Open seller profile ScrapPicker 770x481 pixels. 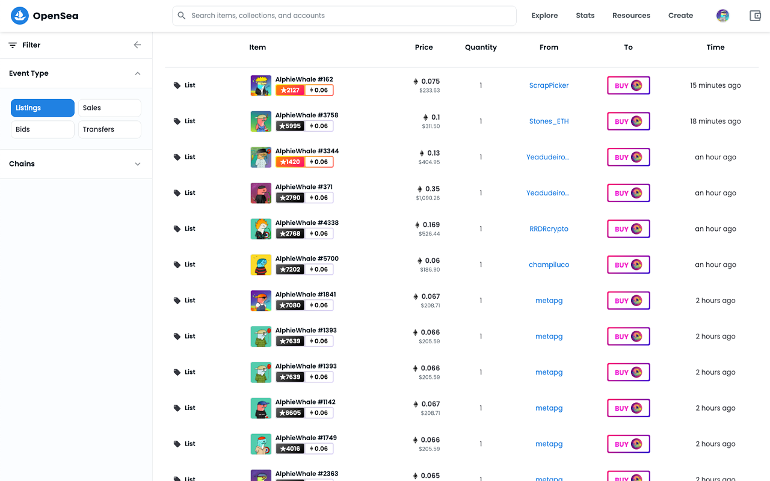tap(549, 85)
